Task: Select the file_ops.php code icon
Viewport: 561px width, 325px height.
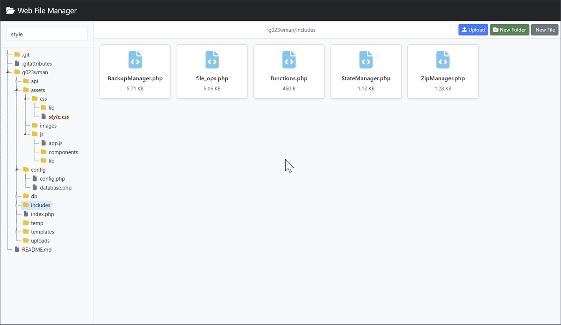Action: coord(212,59)
